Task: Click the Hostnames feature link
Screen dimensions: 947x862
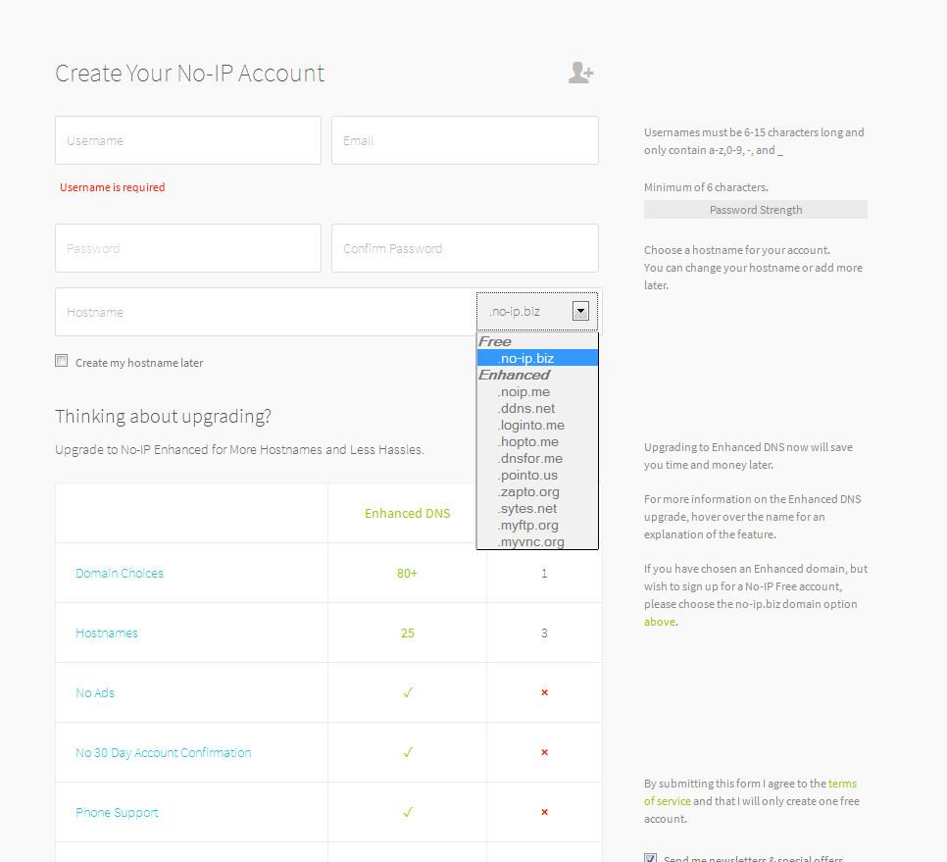Action: [107, 633]
